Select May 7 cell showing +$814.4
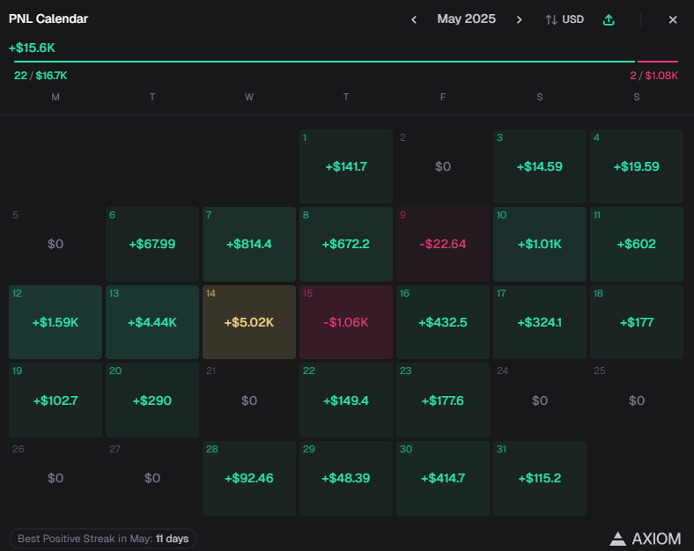 tap(249, 244)
